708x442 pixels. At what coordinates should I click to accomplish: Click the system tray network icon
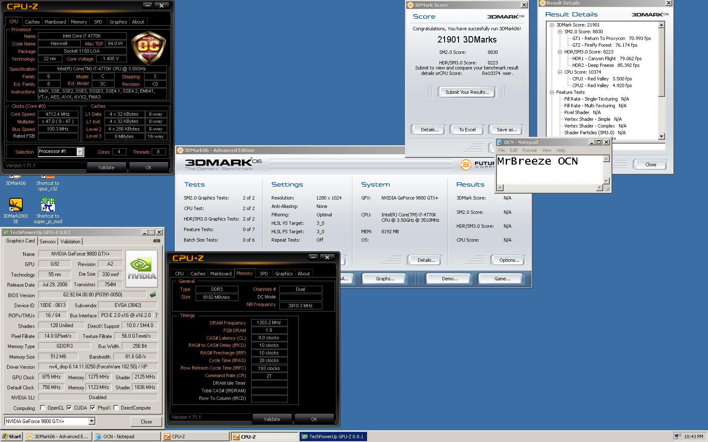pos(678,437)
